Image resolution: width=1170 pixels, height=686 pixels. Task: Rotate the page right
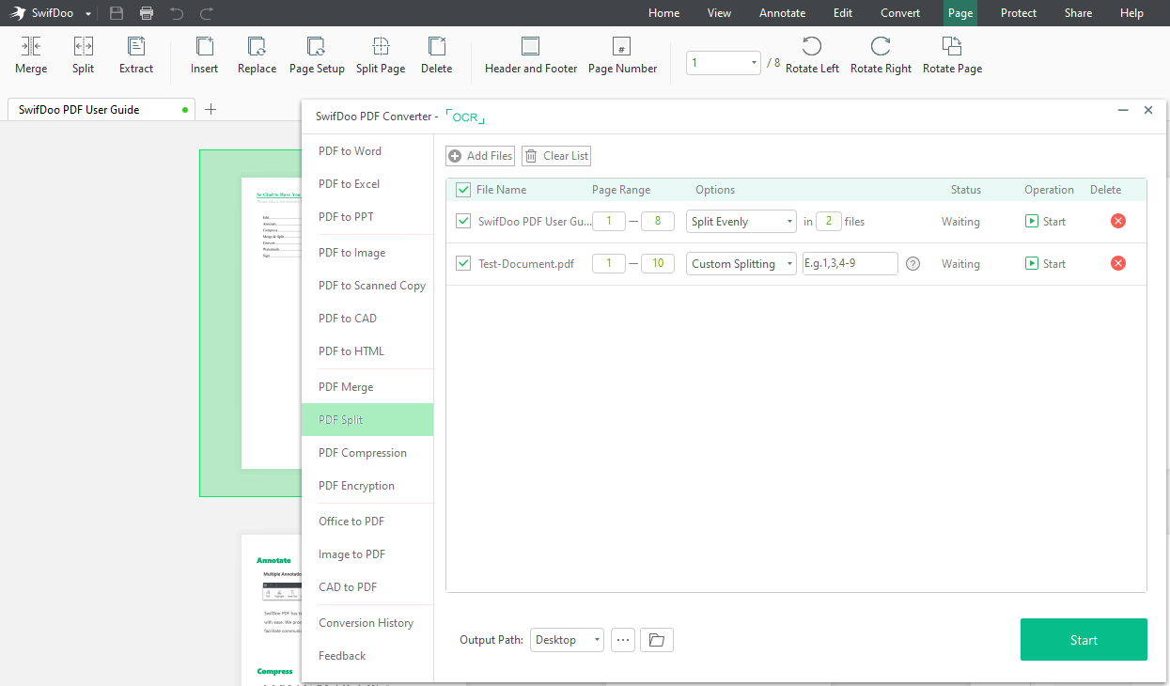click(x=881, y=55)
